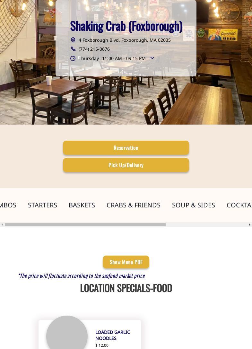Image resolution: width=252 pixels, height=349 pixels.
Task: Click the phone handset icon
Action: tap(73, 49)
